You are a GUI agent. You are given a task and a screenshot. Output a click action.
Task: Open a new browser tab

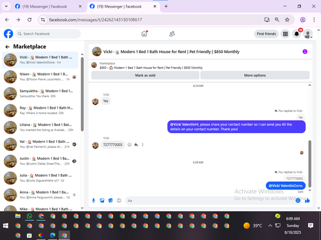pos(166,6)
